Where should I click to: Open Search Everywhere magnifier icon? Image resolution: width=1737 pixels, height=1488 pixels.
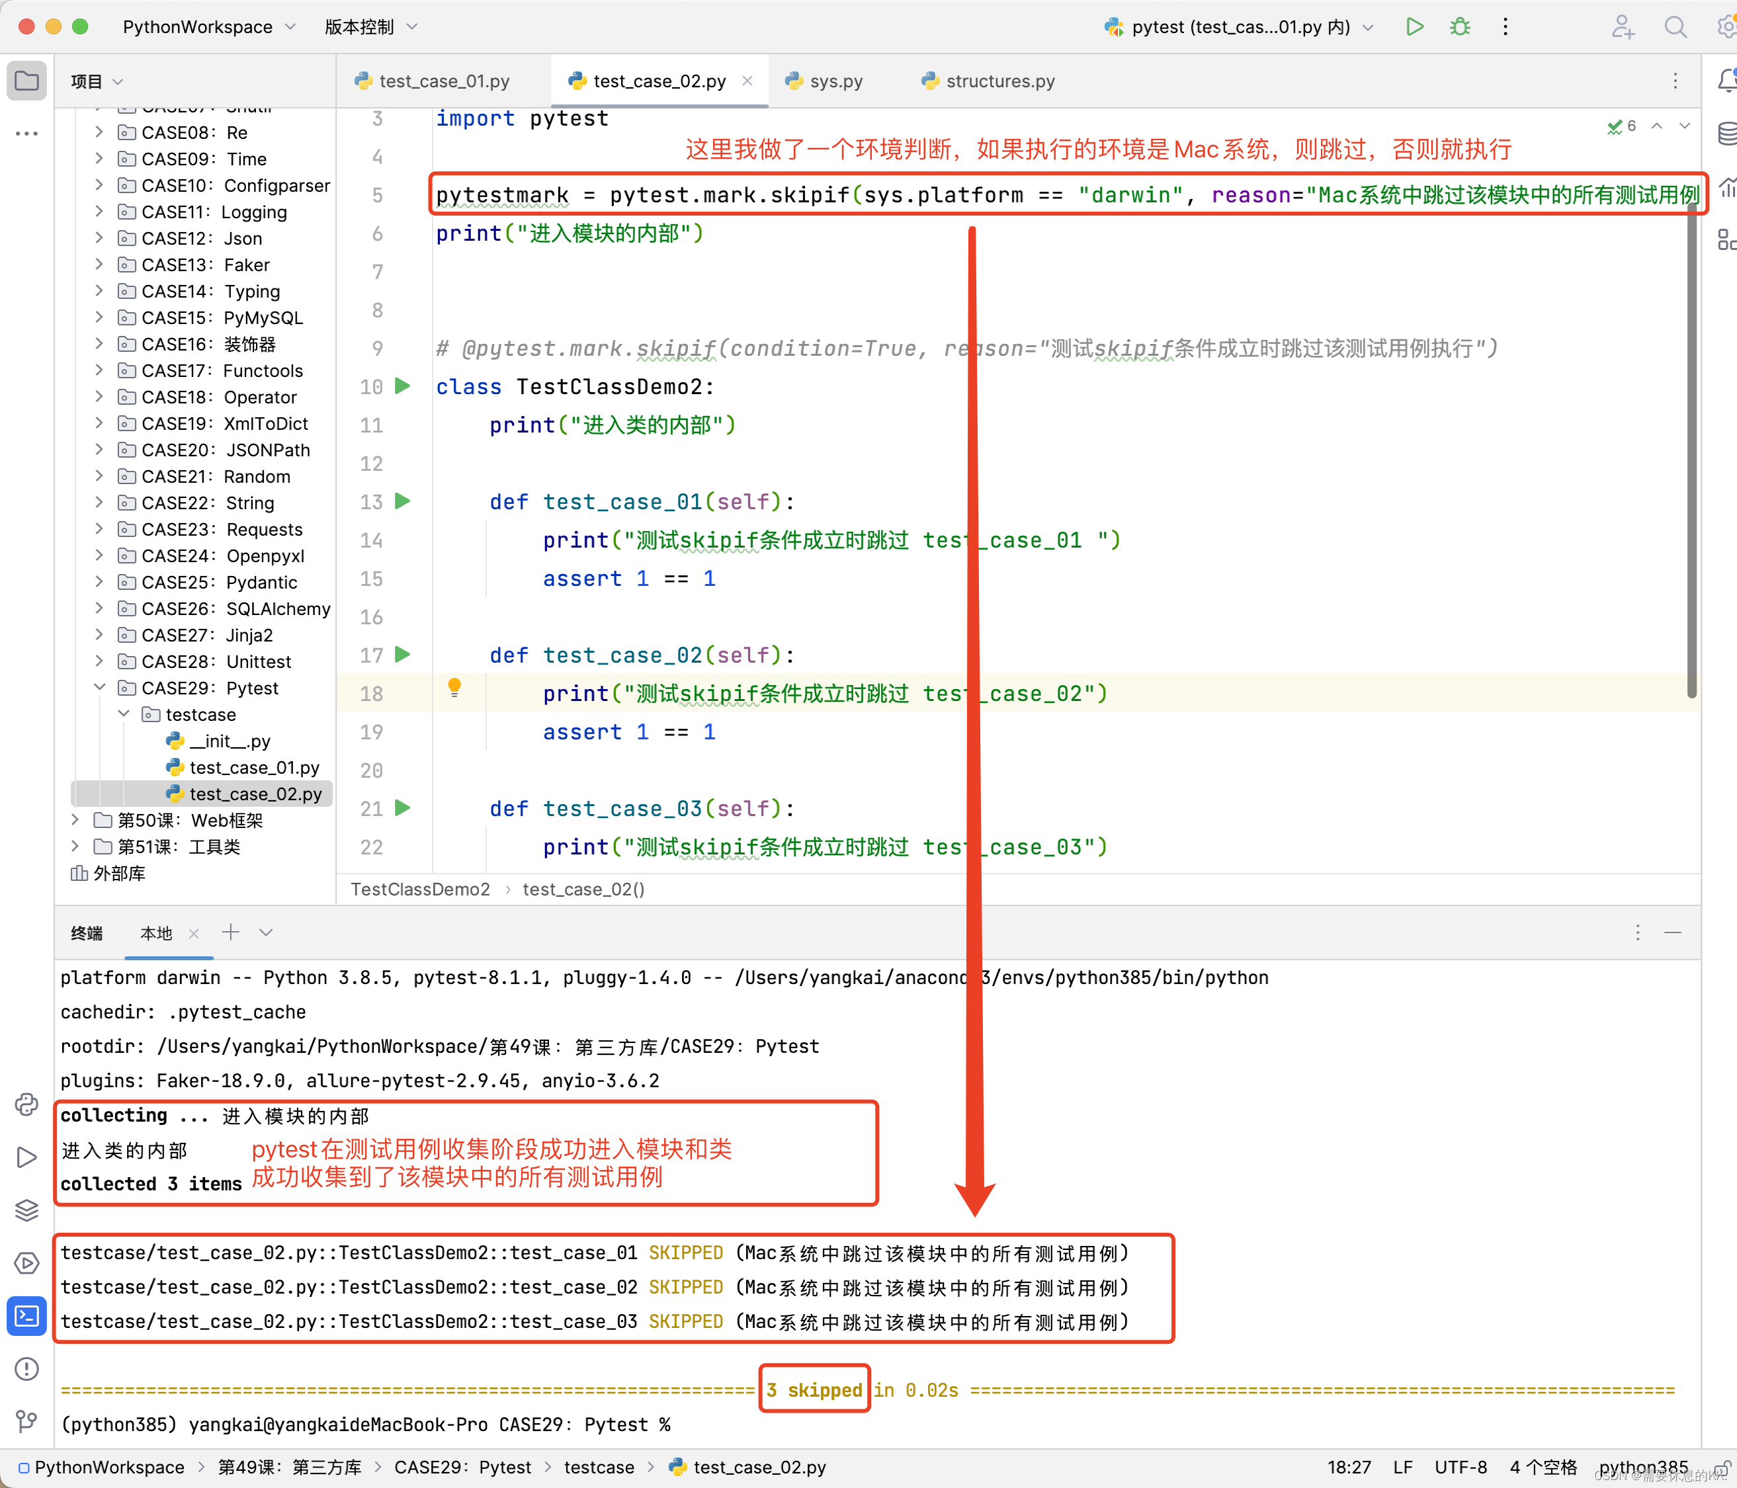[x=1674, y=27]
